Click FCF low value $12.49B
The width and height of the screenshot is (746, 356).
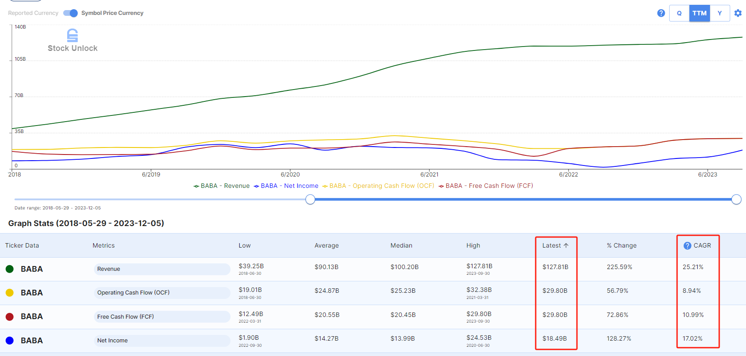pyautogui.click(x=251, y=314)
